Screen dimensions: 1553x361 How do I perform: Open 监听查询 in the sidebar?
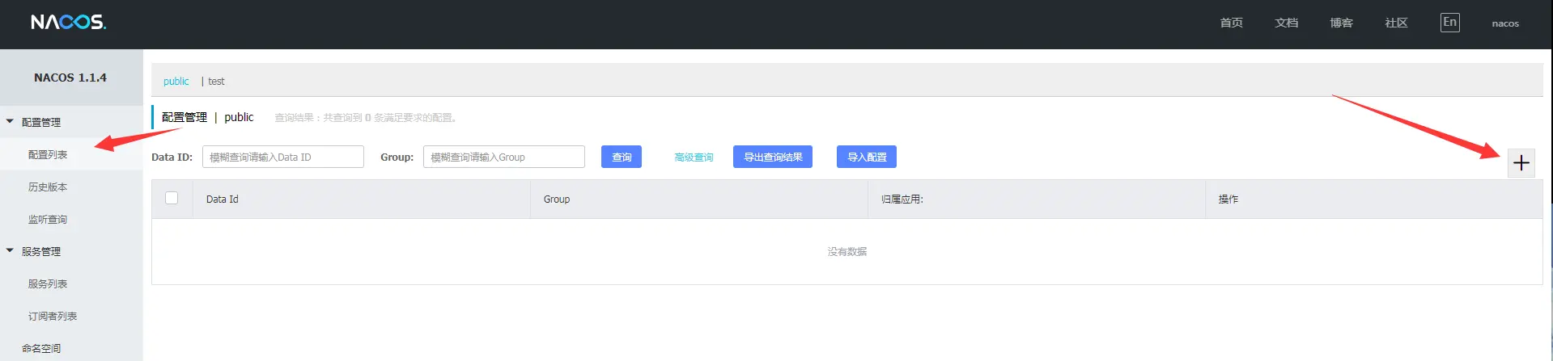(x=48, y=219)
